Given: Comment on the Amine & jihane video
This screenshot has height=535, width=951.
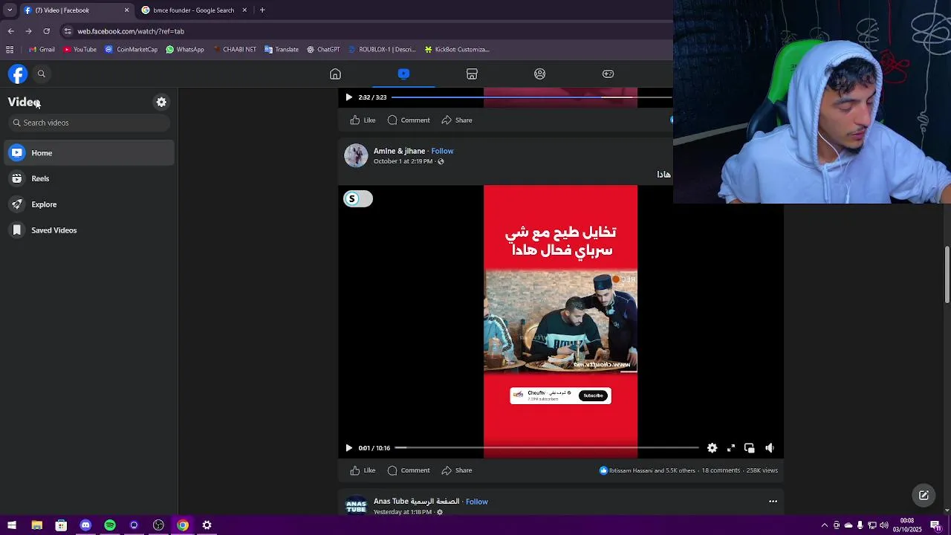Looking at the screenshot, I should (x=409, y=470).
